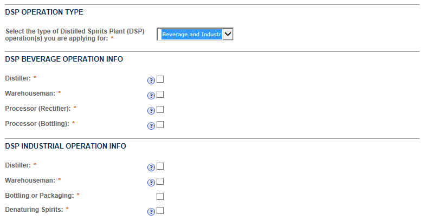Open help for beverage Distiller field
The width and height of the screenshot is (426, 221).
tap(151, 81)
